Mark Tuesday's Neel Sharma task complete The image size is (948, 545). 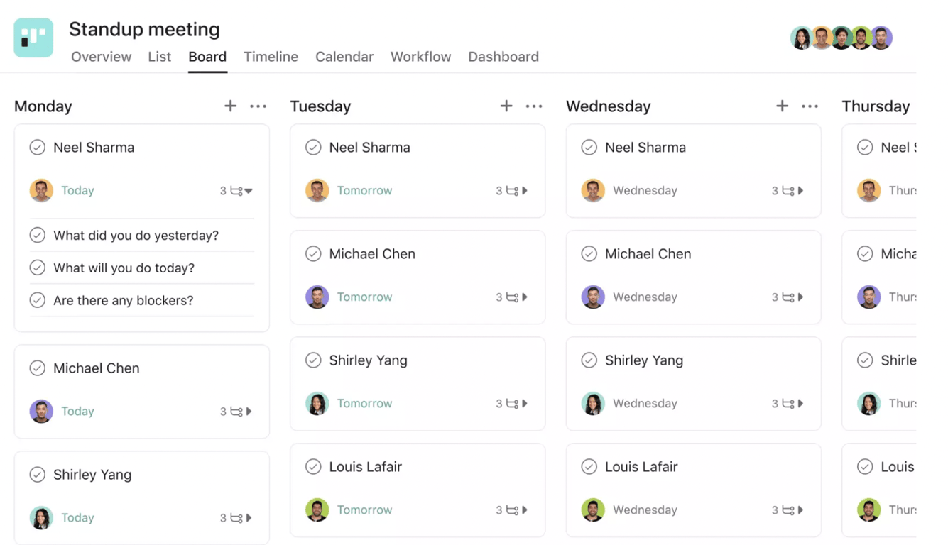[313, 148]
